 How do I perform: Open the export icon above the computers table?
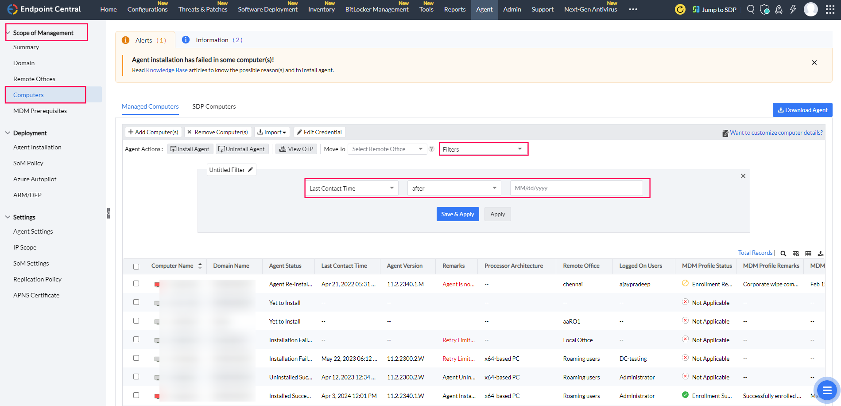click(x=821, y=253)
